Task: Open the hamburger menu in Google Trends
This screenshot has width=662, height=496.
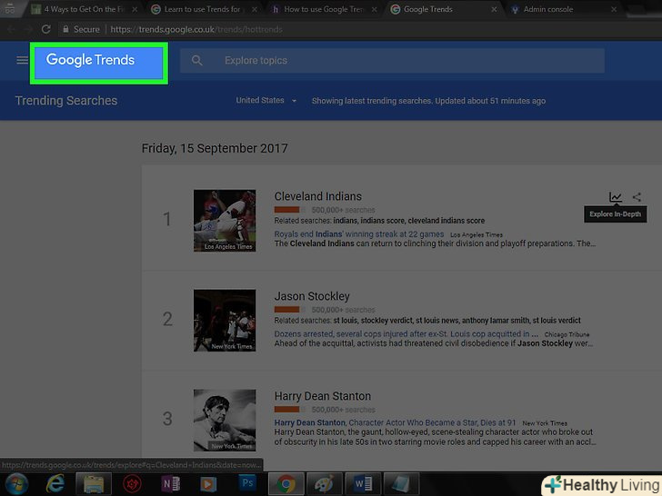Action: [22, 61]
